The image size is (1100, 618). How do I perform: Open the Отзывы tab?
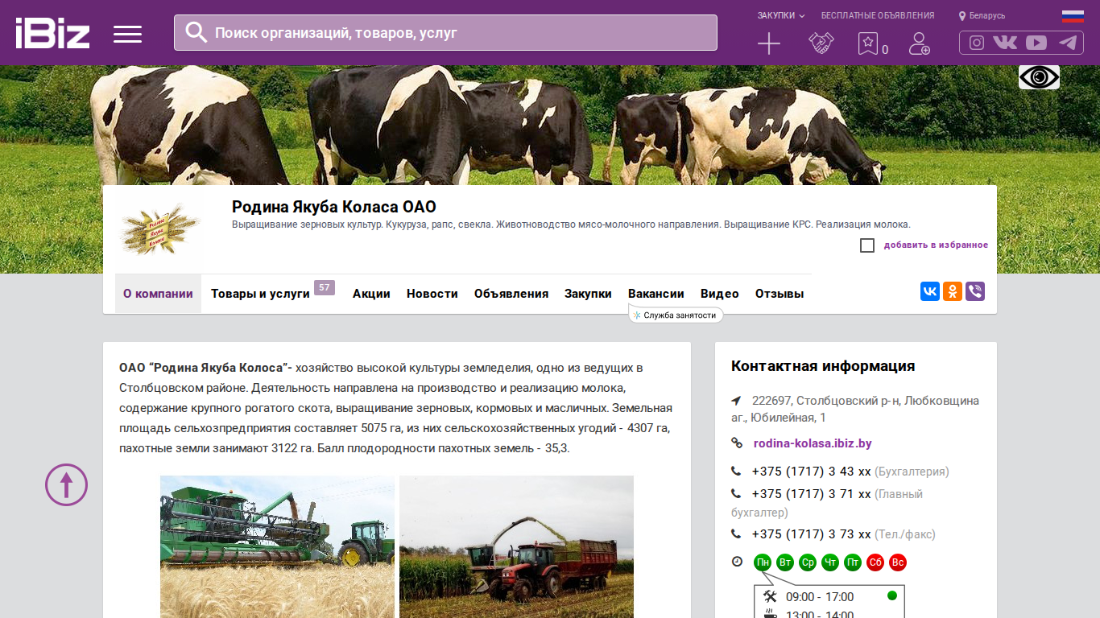click(x=780, y=294)
